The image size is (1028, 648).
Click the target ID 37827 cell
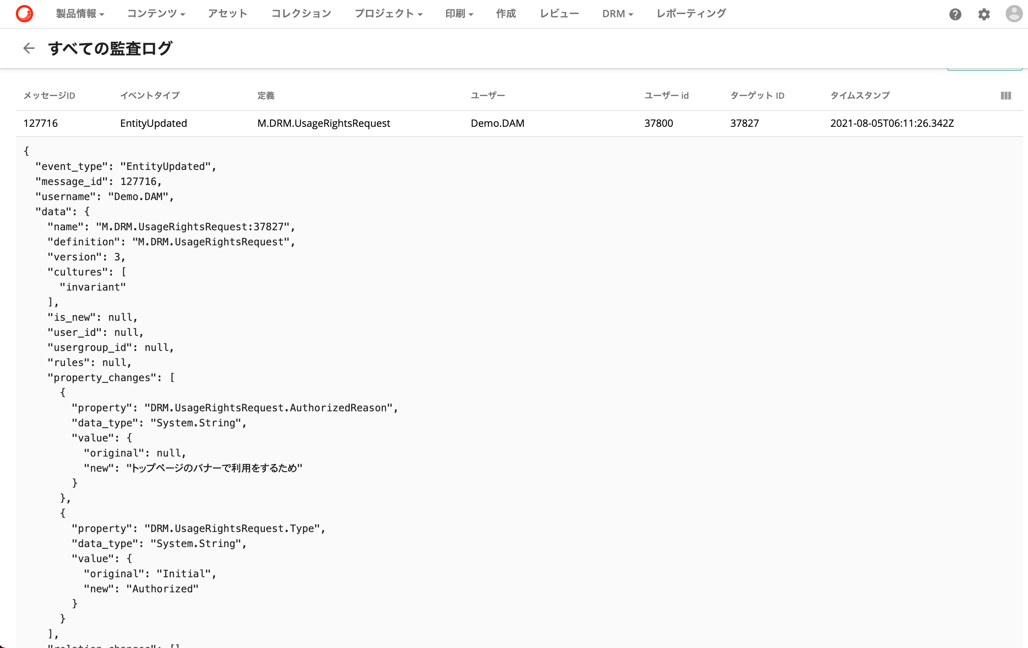pos(744,123)
